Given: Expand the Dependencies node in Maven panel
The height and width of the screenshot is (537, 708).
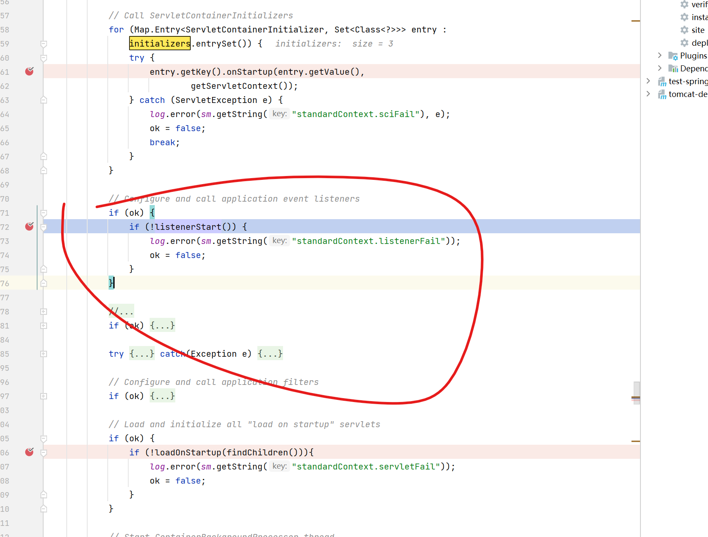Looking at the screenshot, I should (x=660, y=68).
